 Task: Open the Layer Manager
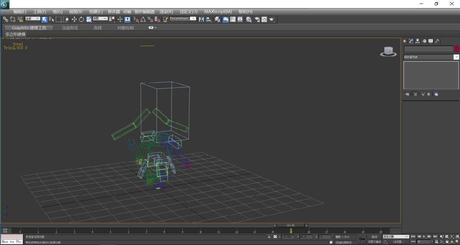[217, 19]
